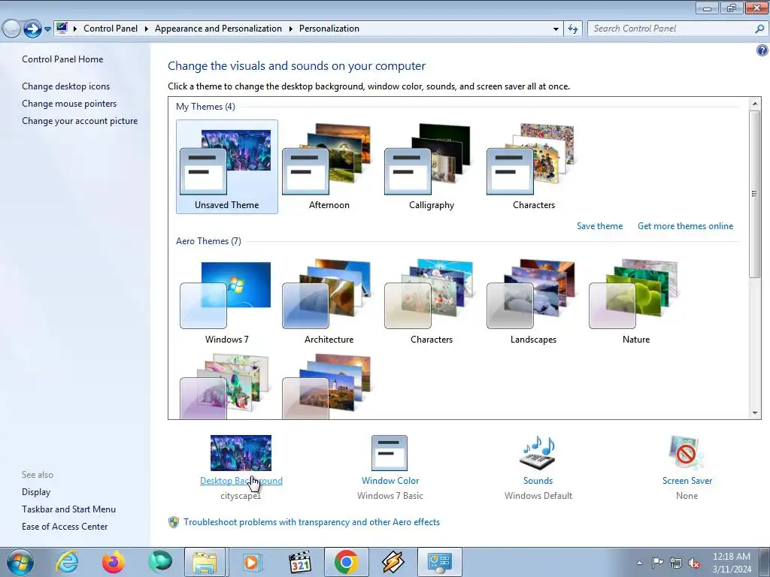Click the address bar Refresh button
This screenshot has width=770, height=577.
(573, 29)
